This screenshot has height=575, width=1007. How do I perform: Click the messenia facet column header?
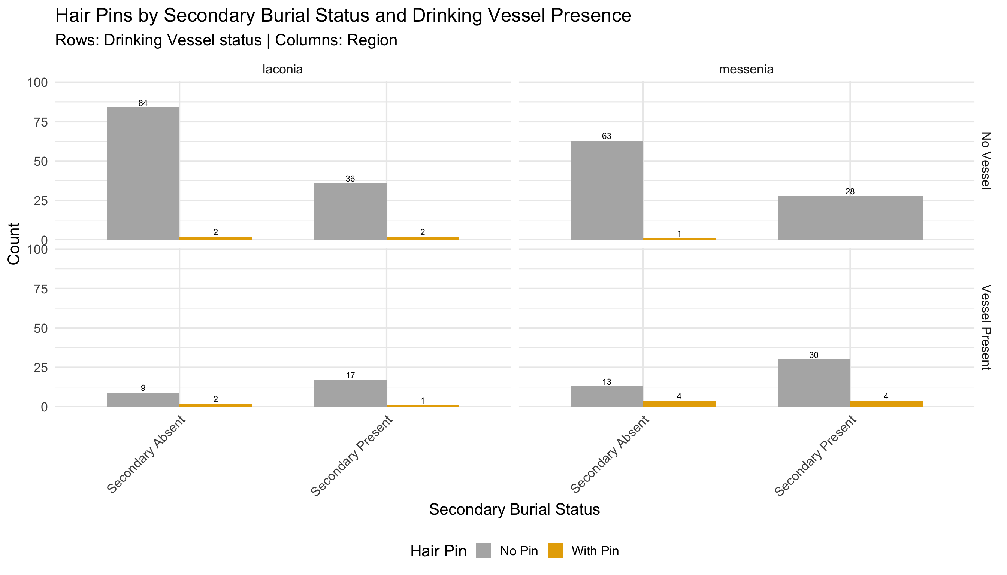point(746,70)
